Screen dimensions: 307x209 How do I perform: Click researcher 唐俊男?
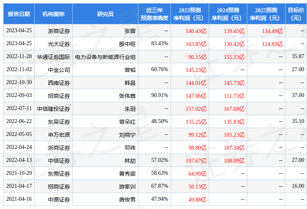[x=127, y=200]
